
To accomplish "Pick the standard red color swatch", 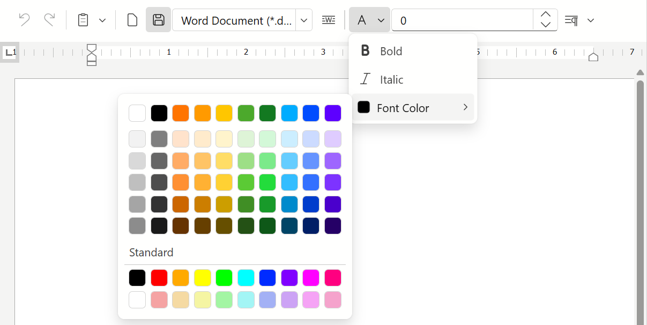I will pyautogui.click(x=159, y=278).
